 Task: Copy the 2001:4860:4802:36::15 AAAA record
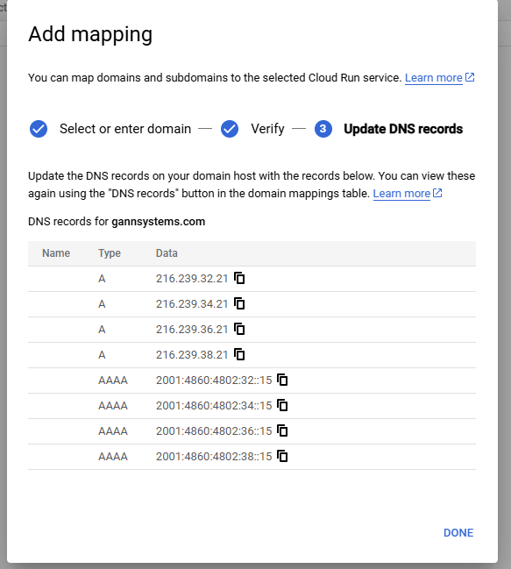[x=282, y=430]
